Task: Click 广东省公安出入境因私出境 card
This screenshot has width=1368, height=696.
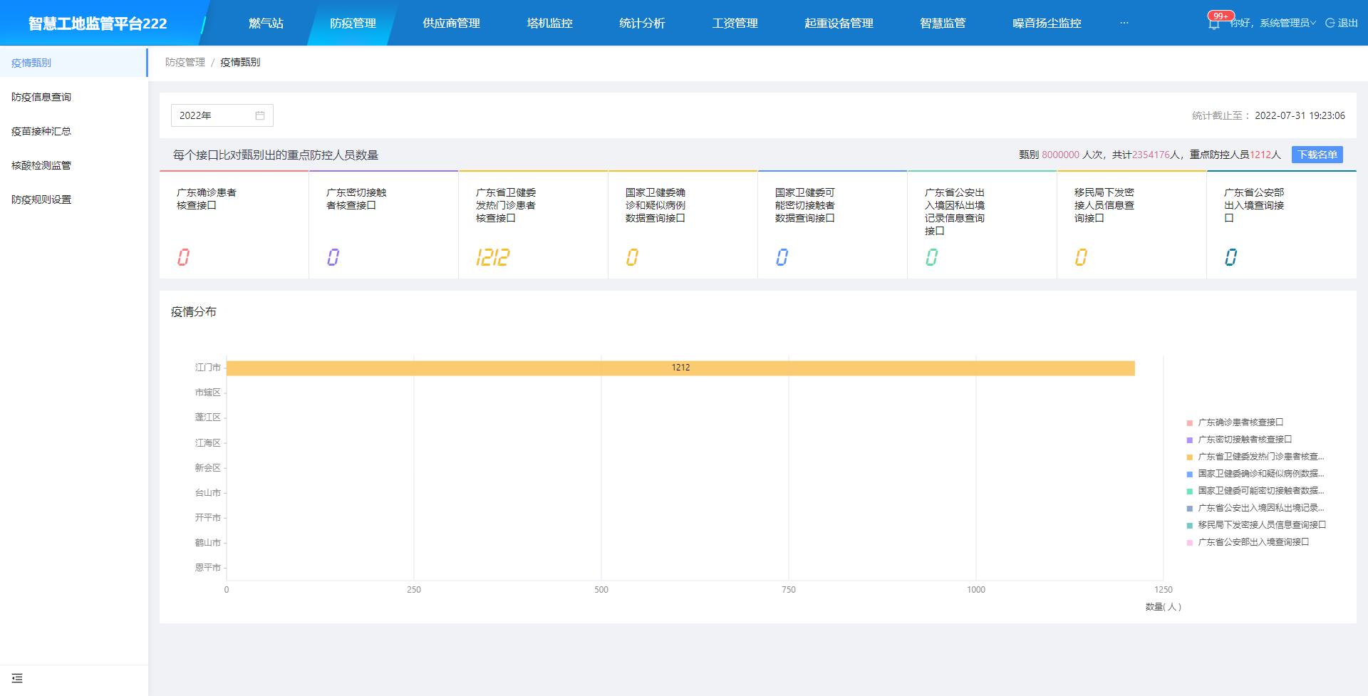Action: coord(983,225)
